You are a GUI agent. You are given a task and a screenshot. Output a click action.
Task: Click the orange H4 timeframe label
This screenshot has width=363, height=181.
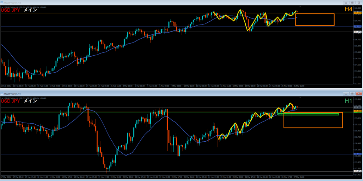click(348, 10)
